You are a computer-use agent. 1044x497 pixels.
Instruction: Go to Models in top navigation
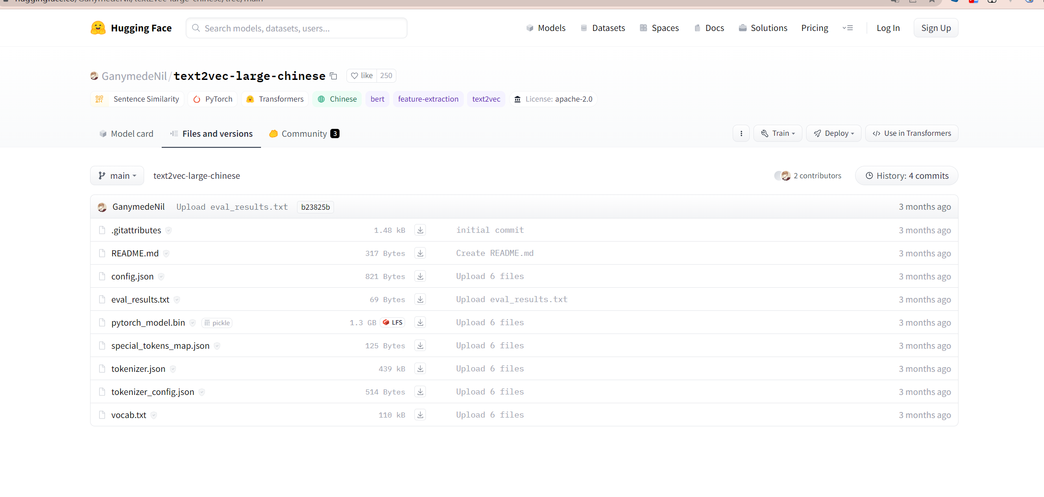546,28
